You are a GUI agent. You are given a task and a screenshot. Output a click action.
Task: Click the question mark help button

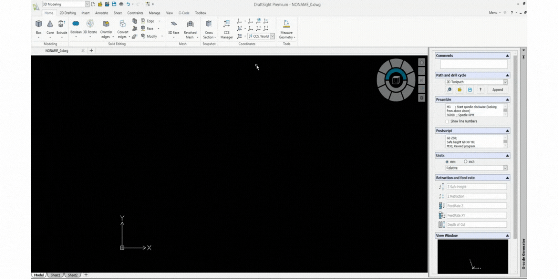(480, 89)
